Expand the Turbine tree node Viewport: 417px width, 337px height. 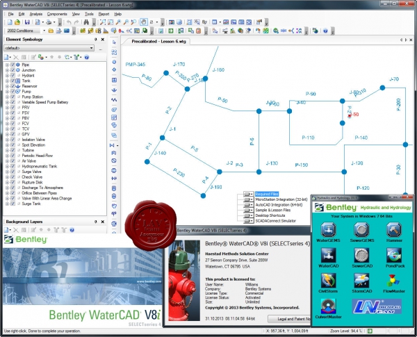click(7, 150)
